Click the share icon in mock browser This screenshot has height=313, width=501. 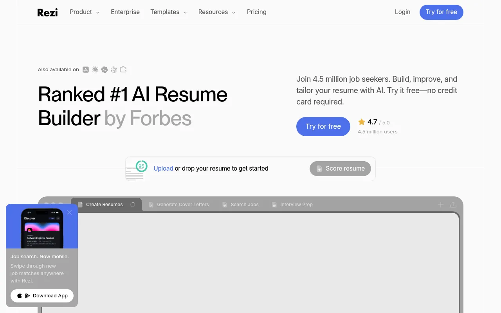(453, 205)
